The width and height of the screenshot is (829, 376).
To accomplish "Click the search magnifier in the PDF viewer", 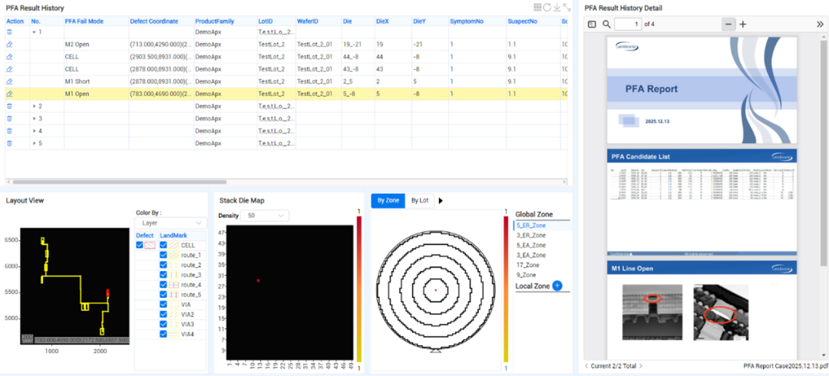I will 606,25.
